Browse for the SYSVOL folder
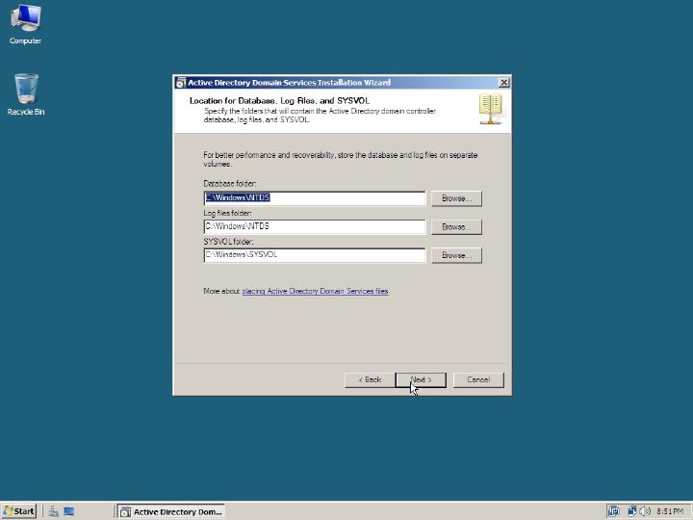 click(456, 255)
